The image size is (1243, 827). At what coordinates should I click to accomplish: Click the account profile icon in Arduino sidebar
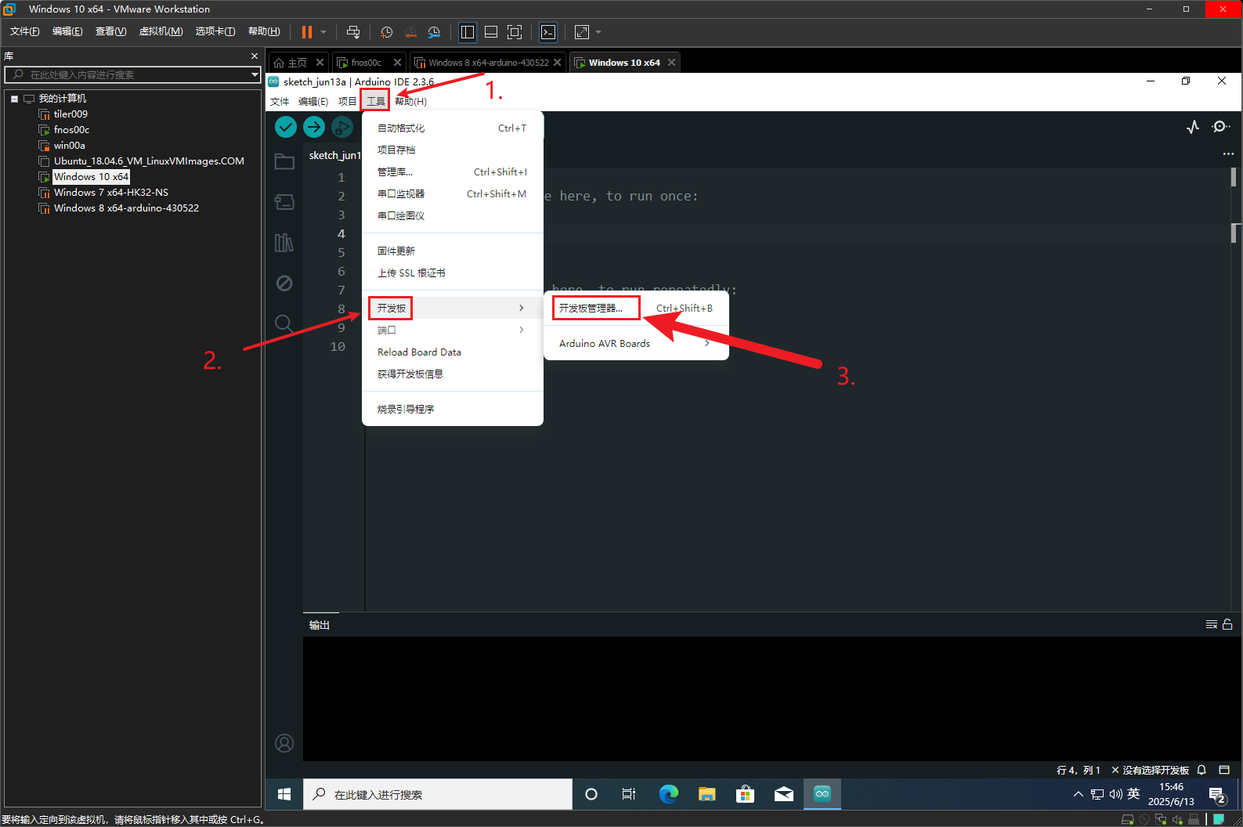click(284, 743)
